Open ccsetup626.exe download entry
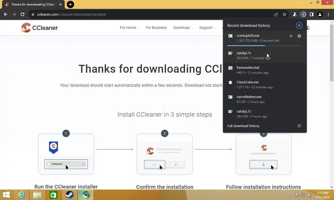 click(265, 38)
